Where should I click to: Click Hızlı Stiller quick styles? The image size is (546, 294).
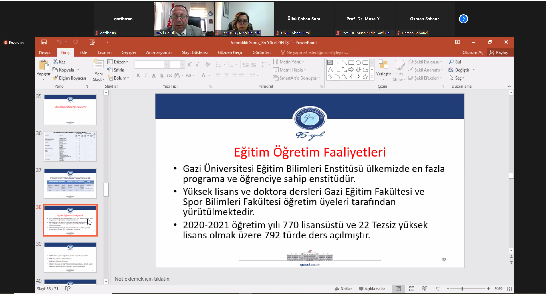click(x=399, y=70)
